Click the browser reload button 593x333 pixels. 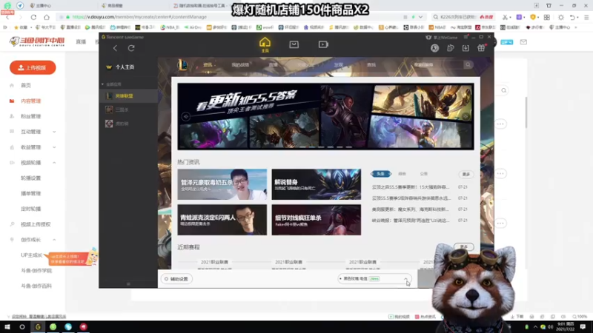pos(33,17)
